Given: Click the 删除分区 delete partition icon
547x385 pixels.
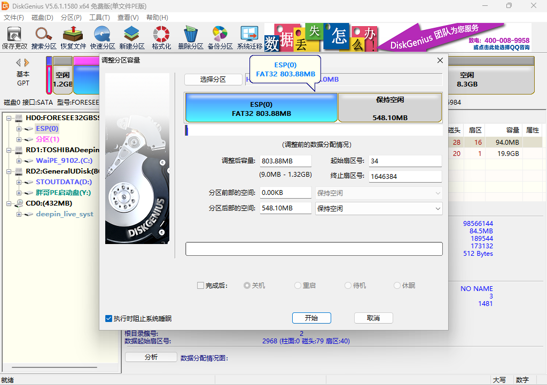Looking at the screenshot, I should tap(191, 38).
